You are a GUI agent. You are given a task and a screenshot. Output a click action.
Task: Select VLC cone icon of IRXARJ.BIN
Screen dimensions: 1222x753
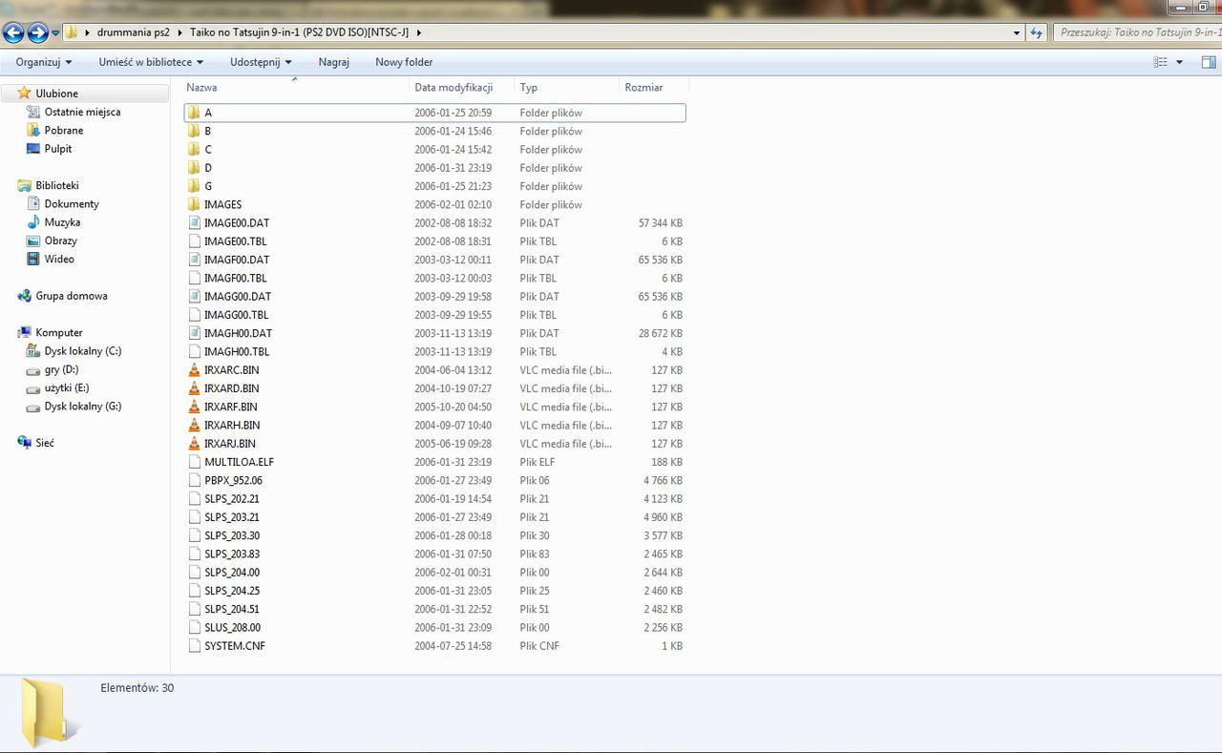[x=194, y=443]
